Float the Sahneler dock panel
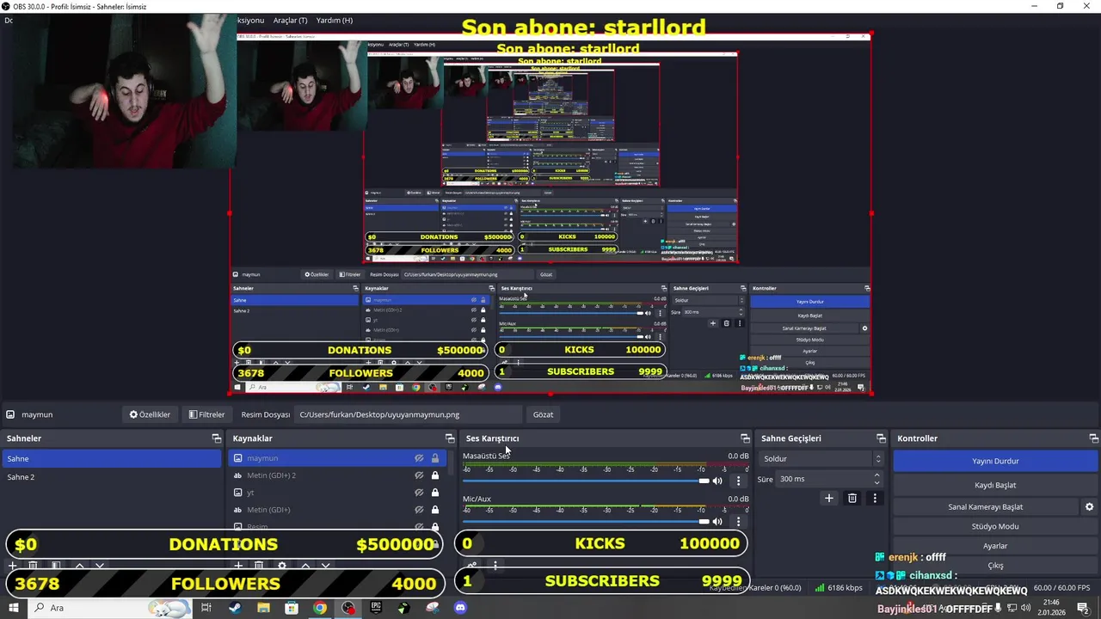1101x619 pixels. [216, 438]
